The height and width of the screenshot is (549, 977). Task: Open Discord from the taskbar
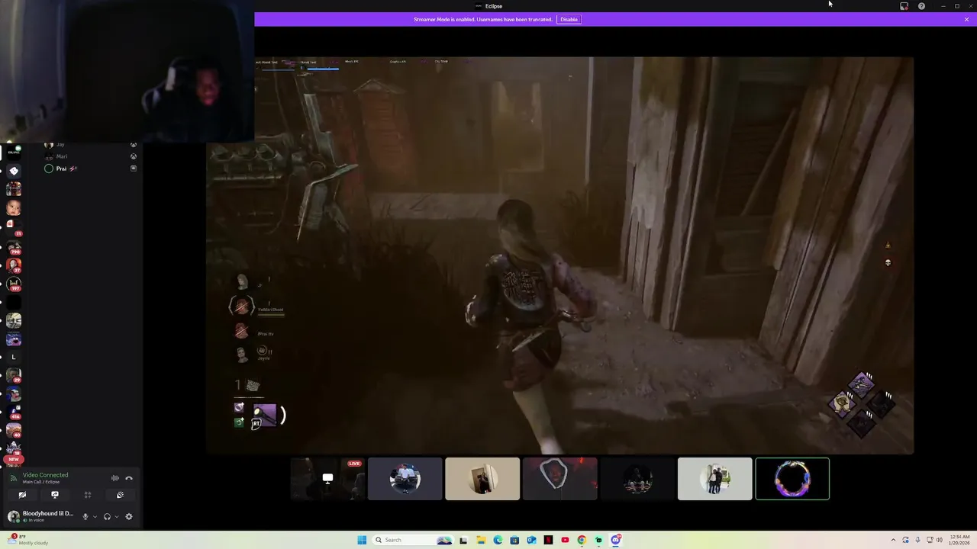point(615,540)
